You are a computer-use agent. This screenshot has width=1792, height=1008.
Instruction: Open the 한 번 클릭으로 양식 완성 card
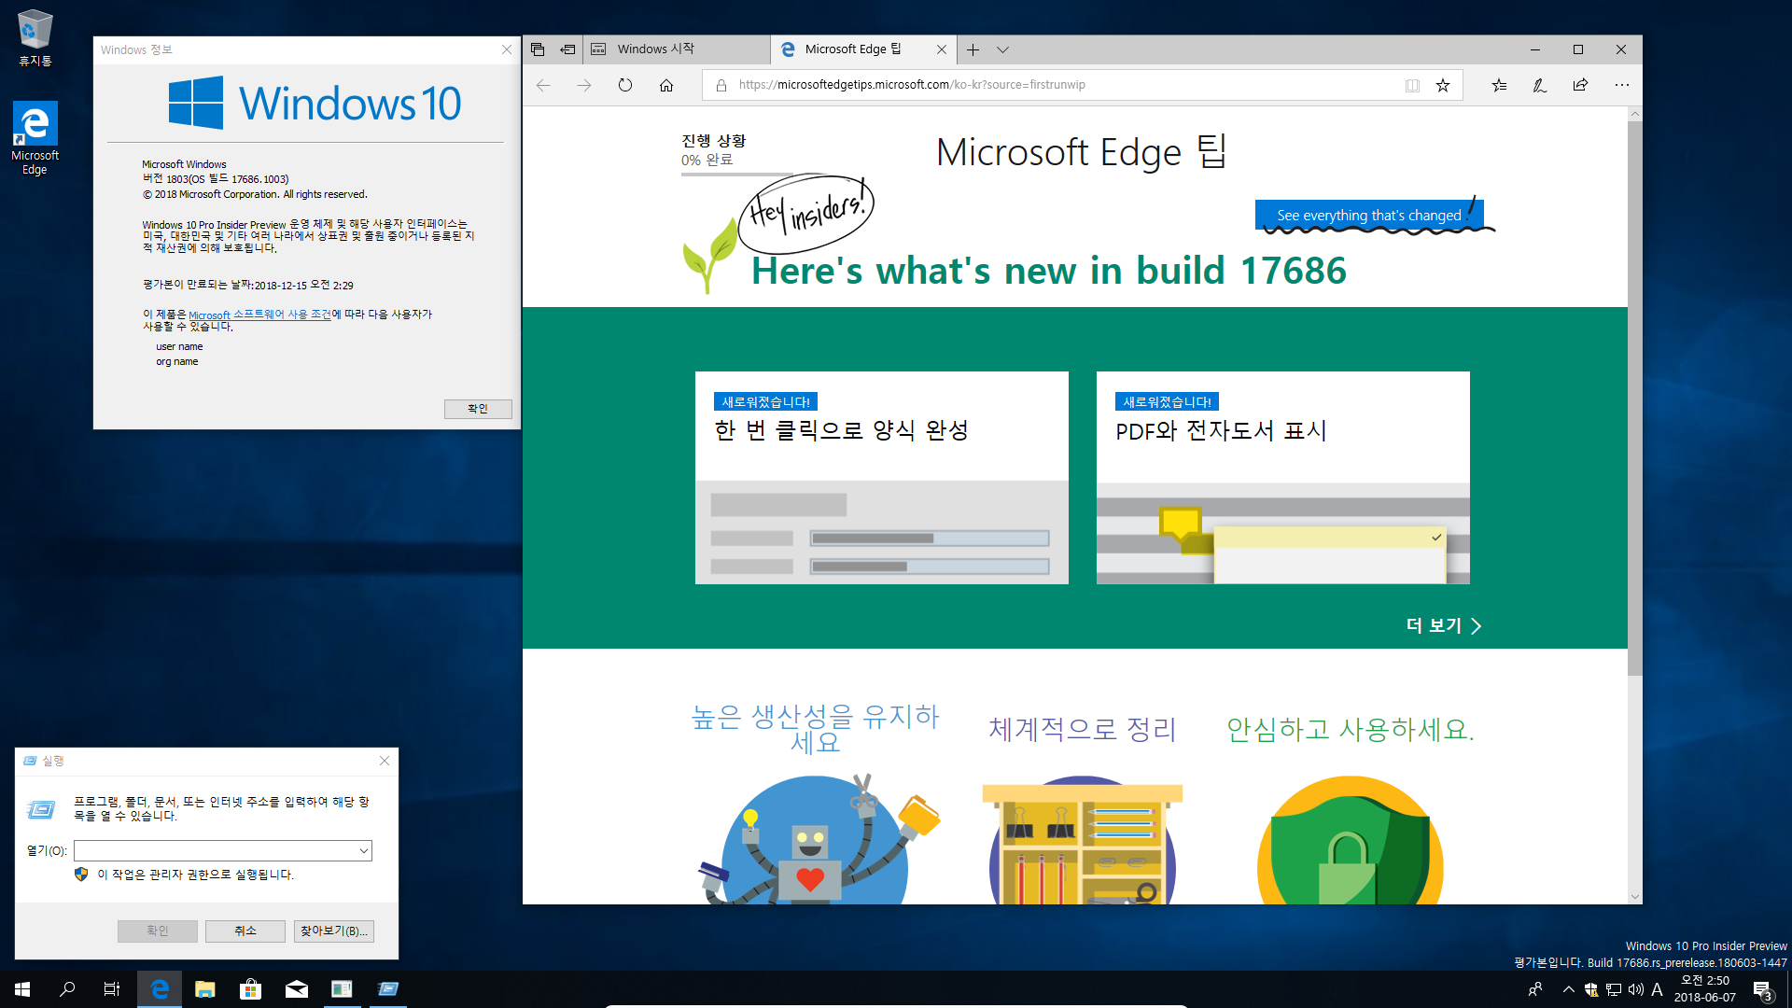pyautogui.click(x=881, y=478)
